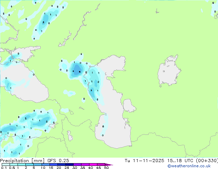Click the 30–35 mm purple legend box
Image resolution: width=218 pixels, height=169 pixels.
(x=77, y=165)
